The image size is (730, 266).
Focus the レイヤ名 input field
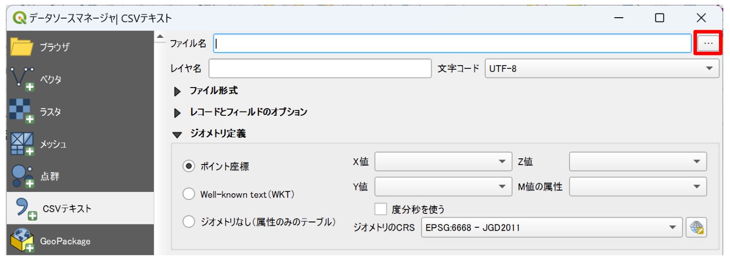point(320,68)
